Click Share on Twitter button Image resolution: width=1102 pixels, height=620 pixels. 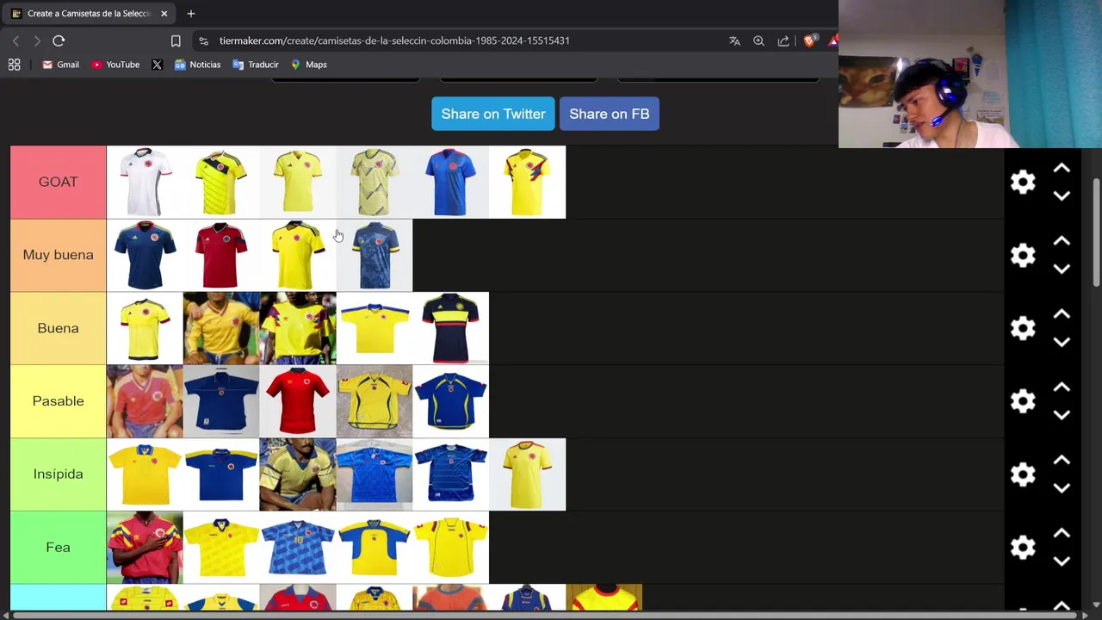point(493,114)
